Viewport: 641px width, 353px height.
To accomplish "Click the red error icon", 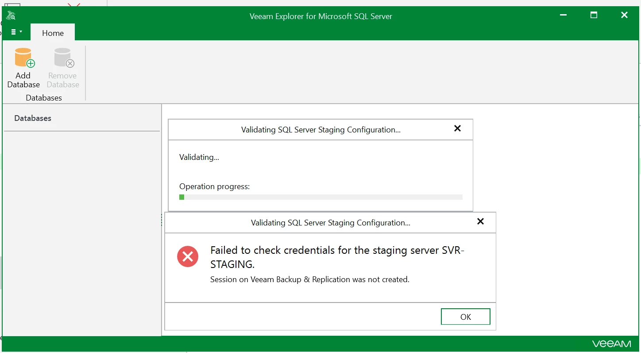I will point(188,256).
